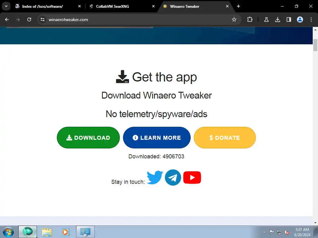This screenshot has width=318, height=238.
Task: Click the Show desktop button
Action: (x=316, y=232)
